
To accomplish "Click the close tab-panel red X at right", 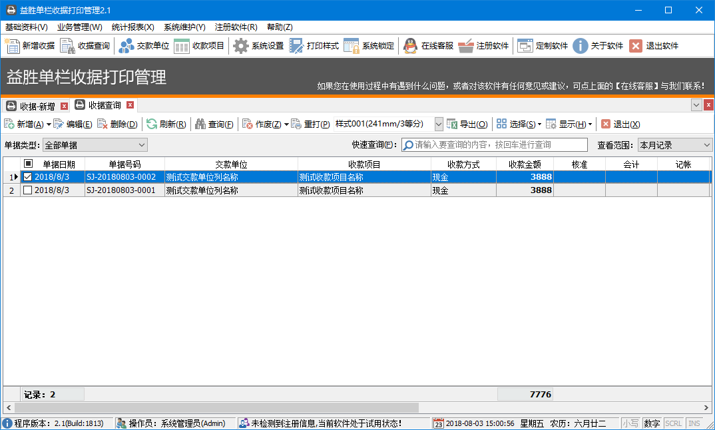I will pyautogui.click(x=708, y=105).
